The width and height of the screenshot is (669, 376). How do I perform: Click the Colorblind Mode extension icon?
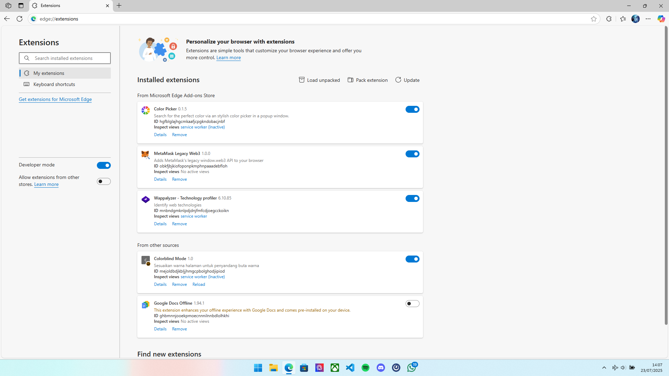coord(146,260)
